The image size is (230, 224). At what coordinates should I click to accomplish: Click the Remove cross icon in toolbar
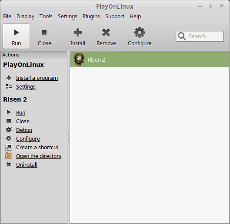pos(106,33)
